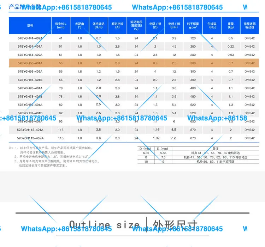Click the weight value 0.22
Screen dimensions: 265x247
231,47
